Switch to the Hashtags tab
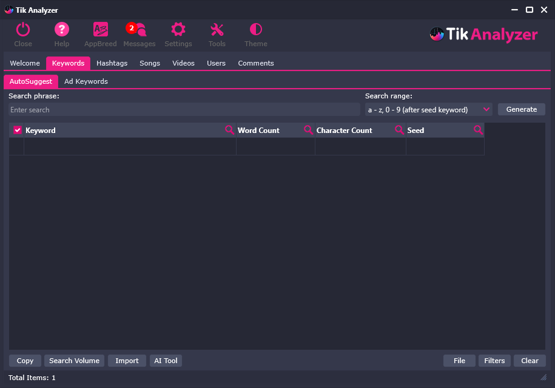 click(x=112, y=63)
